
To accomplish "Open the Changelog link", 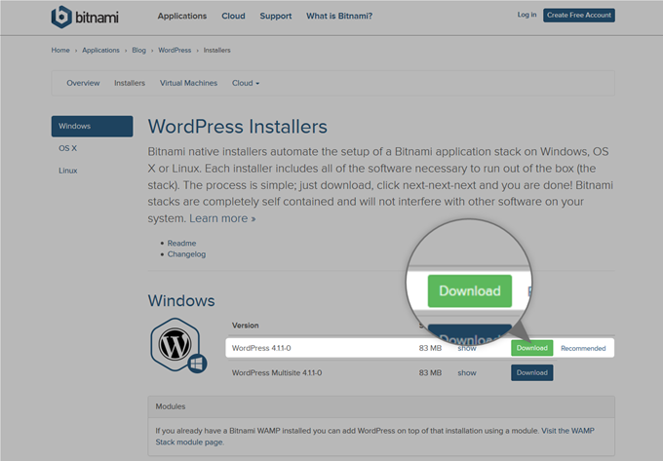I will coord(186,254).
